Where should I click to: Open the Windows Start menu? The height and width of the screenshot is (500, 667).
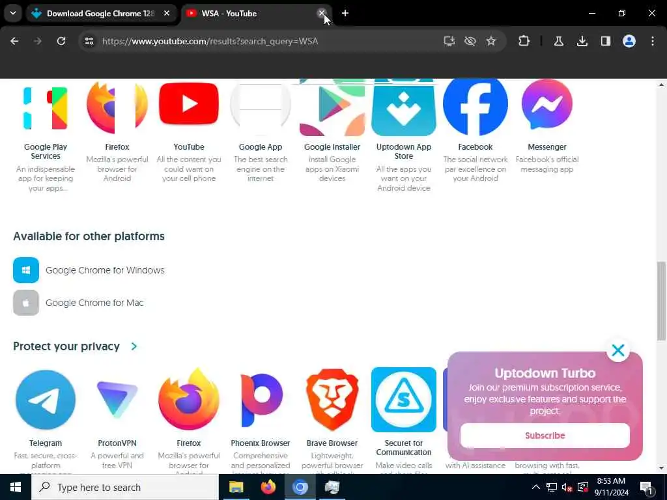click(16, 487)
